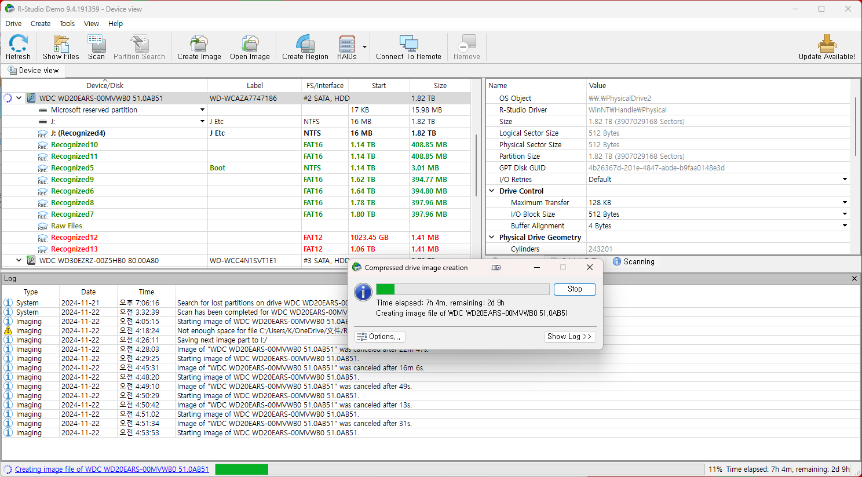Switch to the Scanning tab
Viewport: 862px width, 477px height.
point(633,261)
